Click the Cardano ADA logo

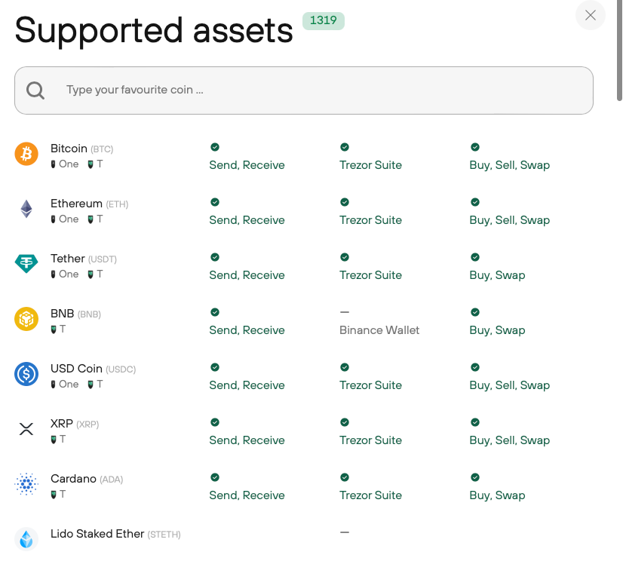26,484
